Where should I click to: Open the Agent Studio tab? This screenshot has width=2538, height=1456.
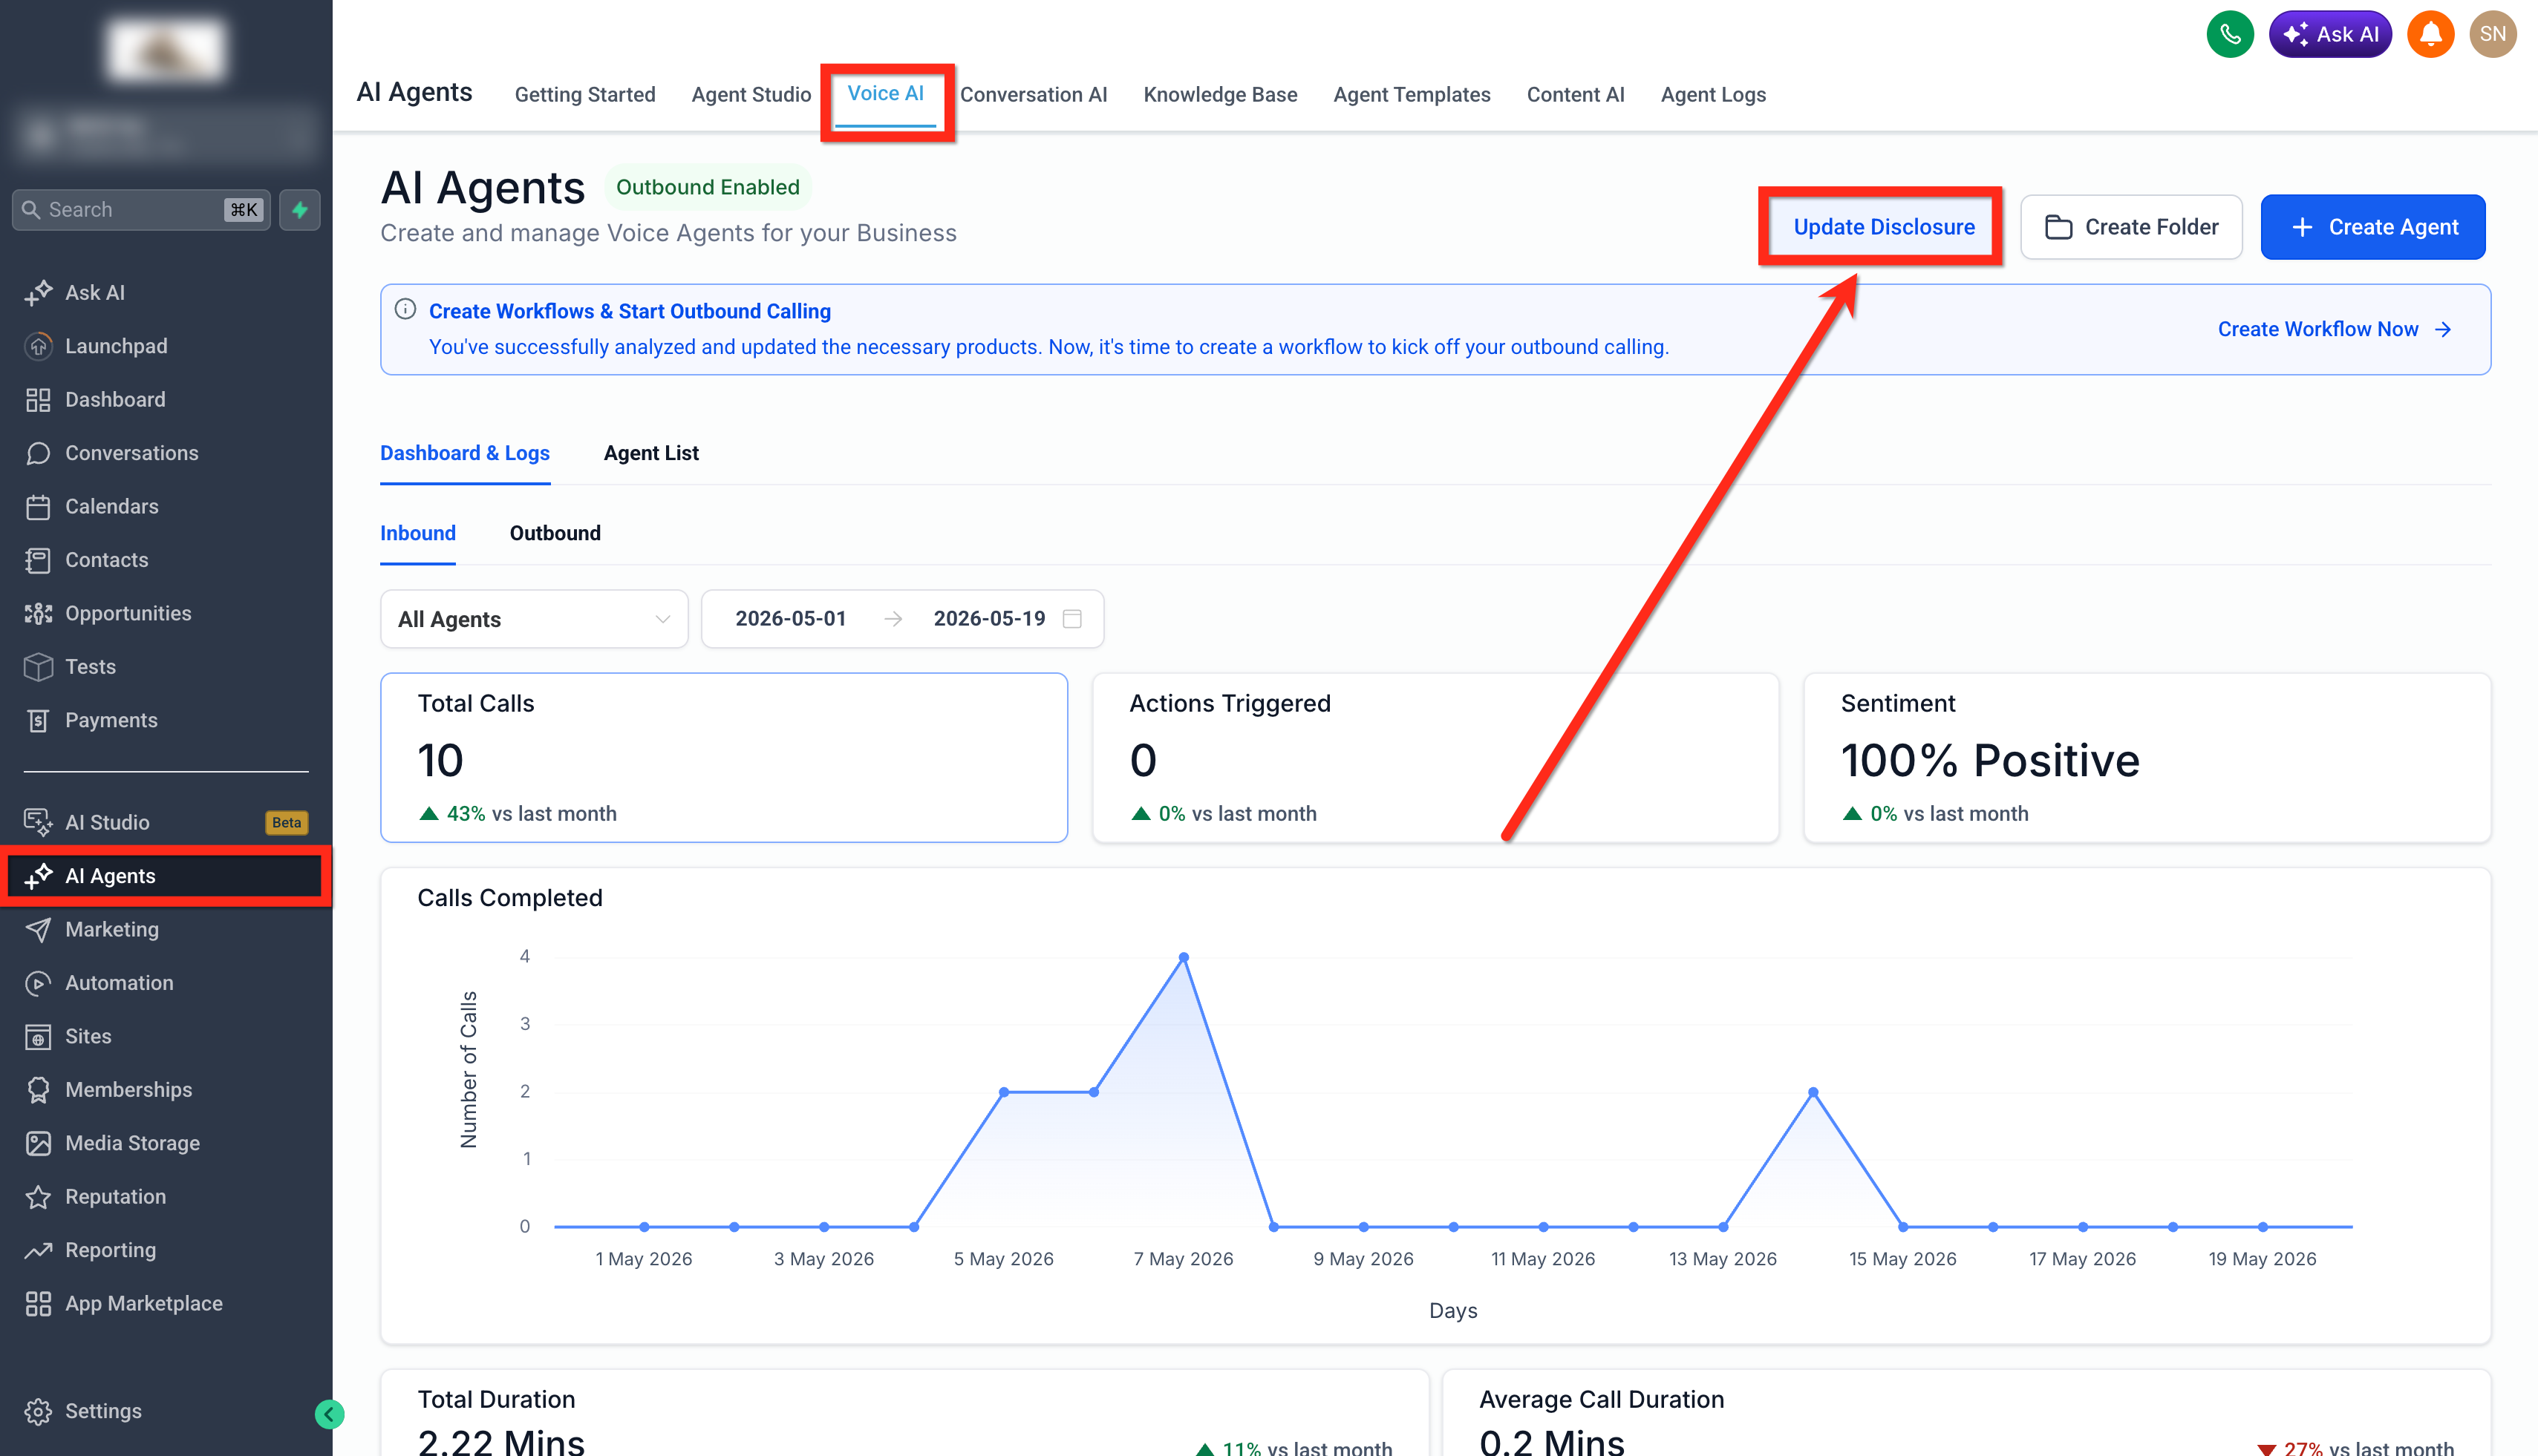(x=750, y=95)
